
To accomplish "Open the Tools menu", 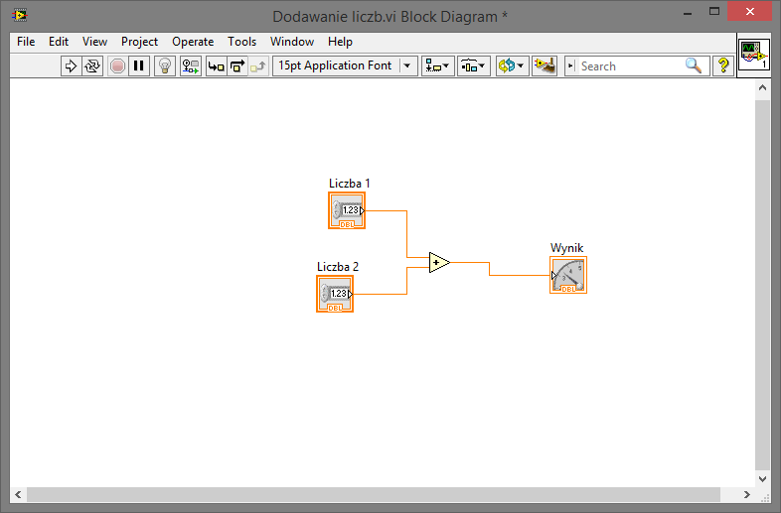I will click(241, 42).
